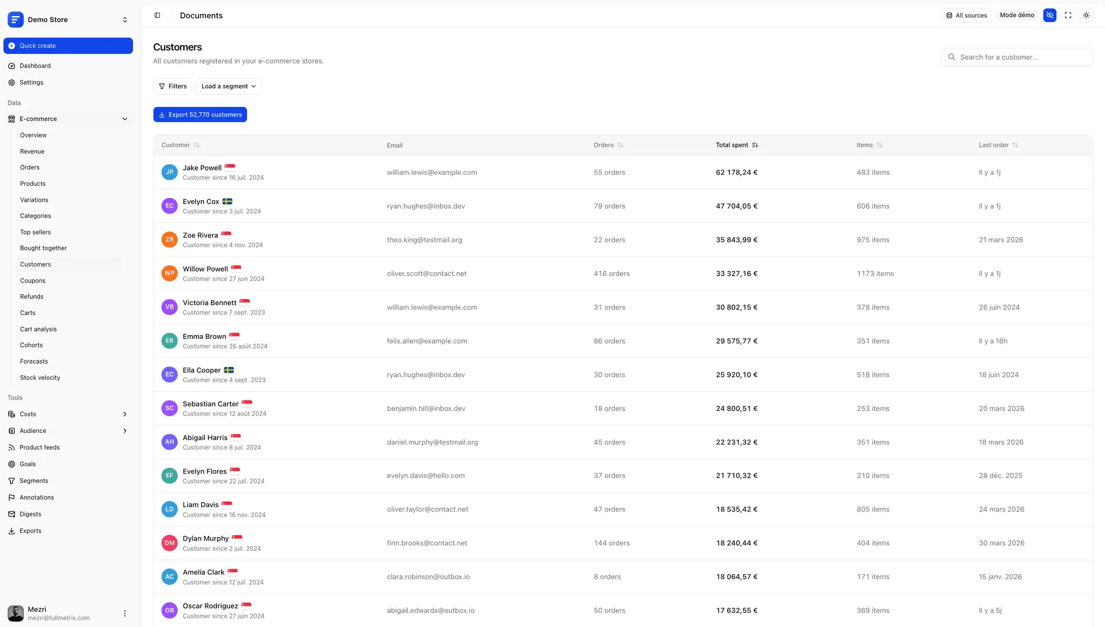Sort by Items column arrows

[x=880, y=145]
